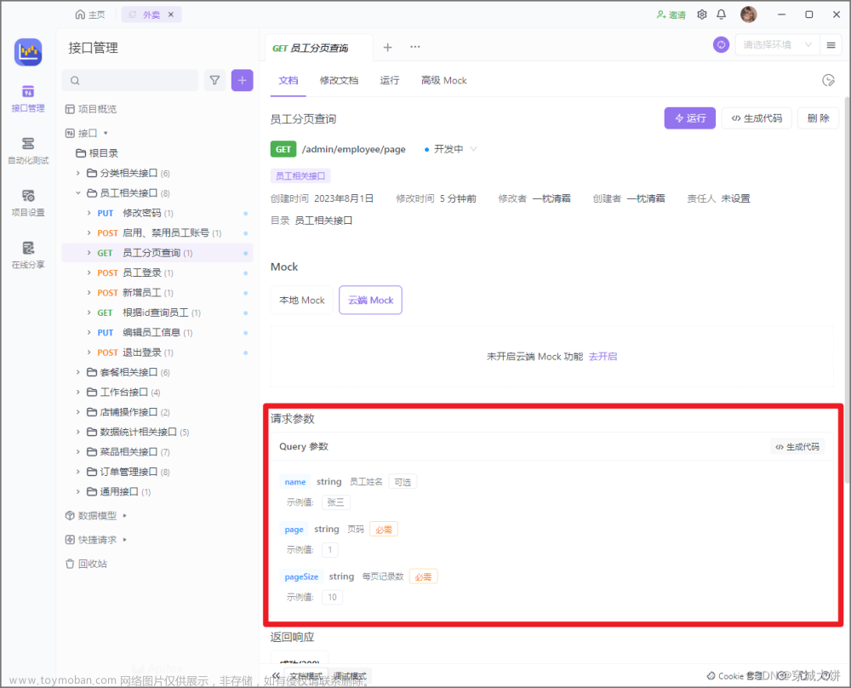Image resolution: width=851 pixels, height=688 pixels.
Task: Open the 开发中 status dropdown
Action: [450, 149]
